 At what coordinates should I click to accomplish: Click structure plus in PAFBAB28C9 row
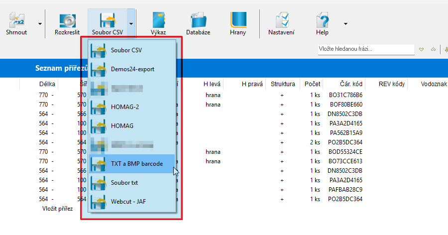[x=282, y=190]
